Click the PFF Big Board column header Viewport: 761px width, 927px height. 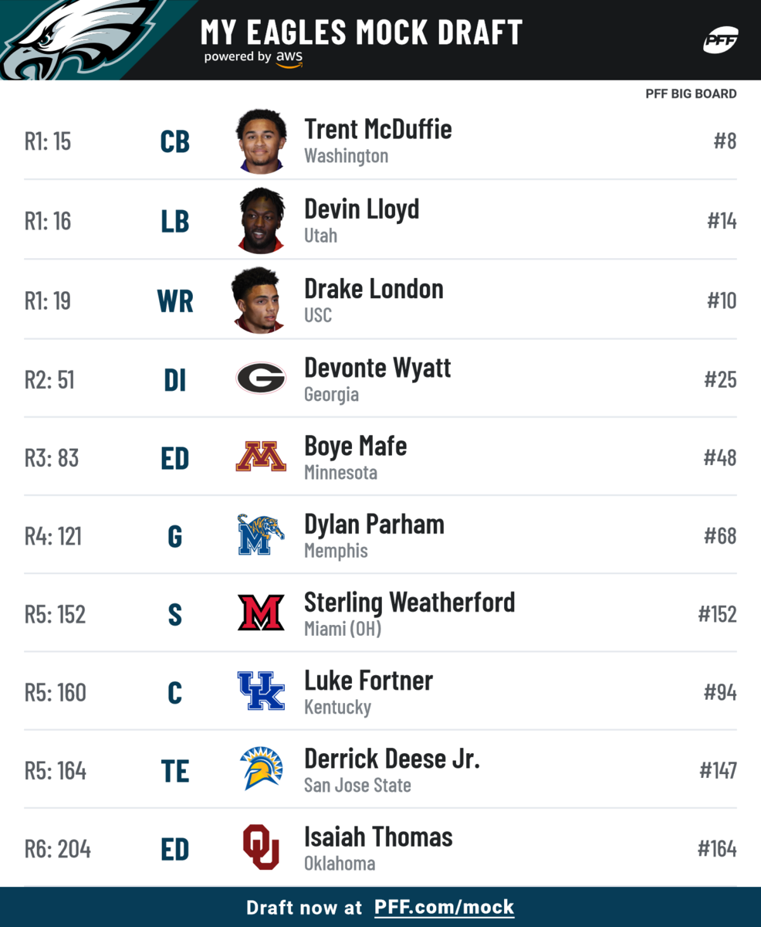pos(691,94)
